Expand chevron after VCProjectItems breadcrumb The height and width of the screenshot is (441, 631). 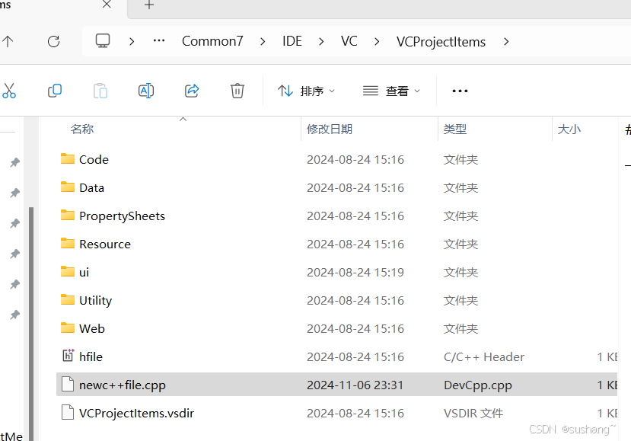pos(506,41)
